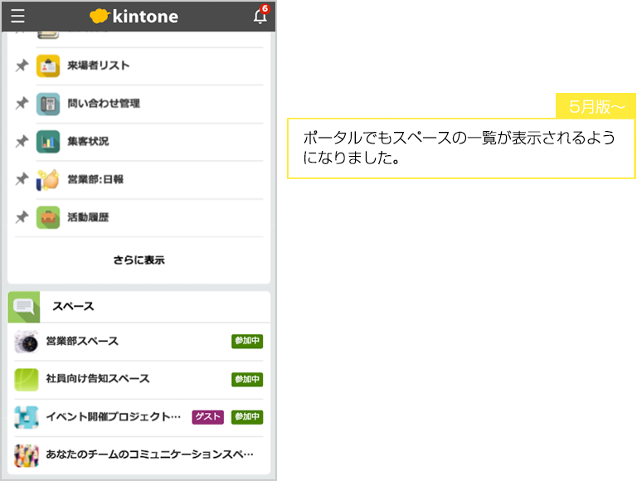Open 営業部スペース thumbnail

point(27,342)
